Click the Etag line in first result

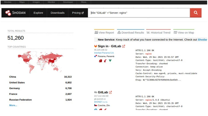coord(158,80)
